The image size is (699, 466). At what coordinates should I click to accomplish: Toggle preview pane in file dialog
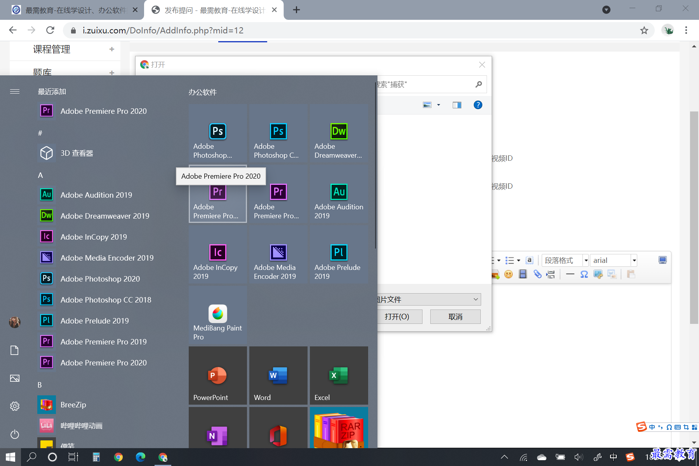[x=457, y=105]
